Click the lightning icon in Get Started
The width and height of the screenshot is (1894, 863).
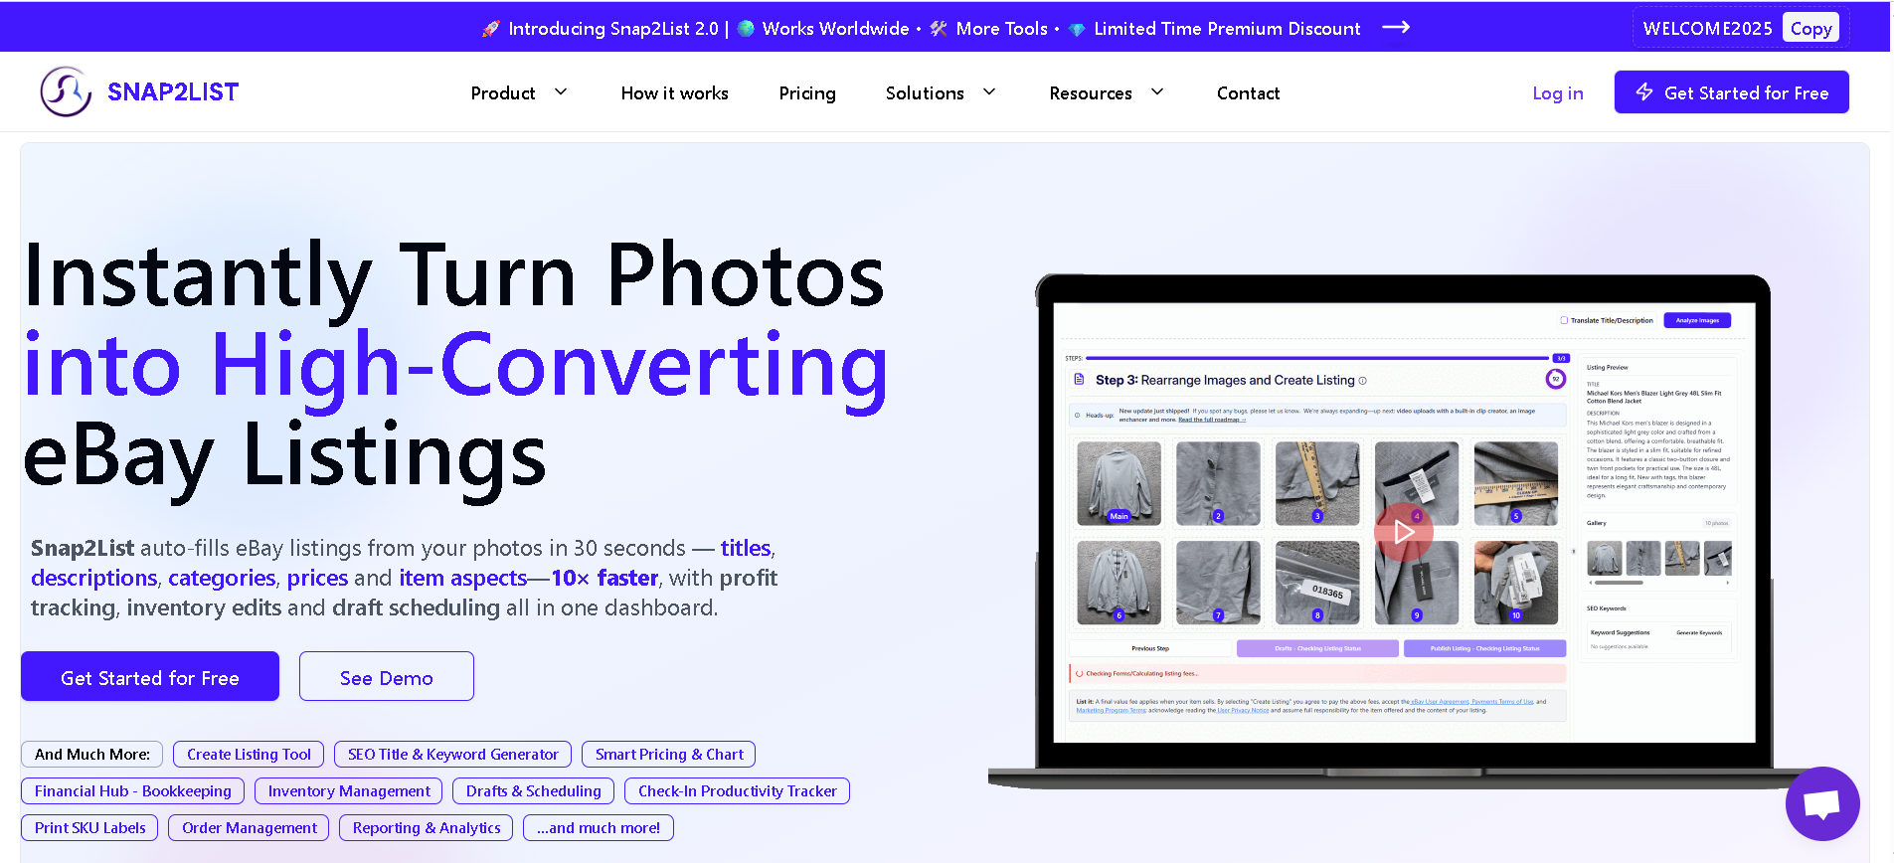click(1643, 92)
